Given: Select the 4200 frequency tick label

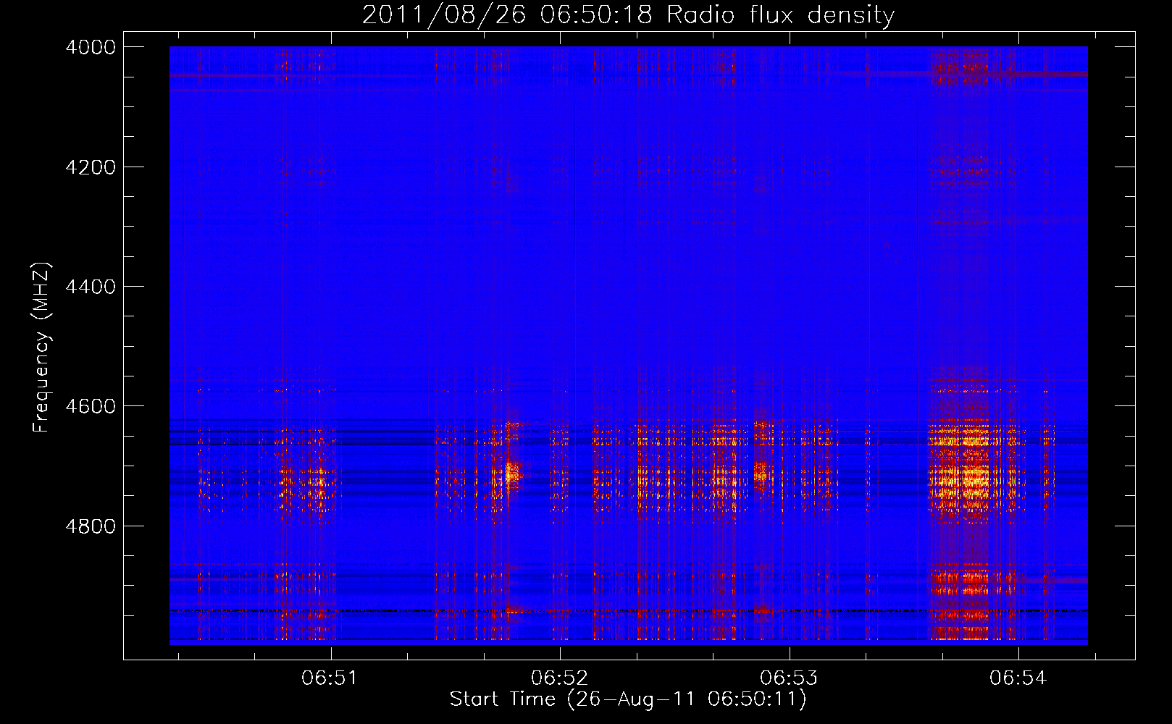Looking at the screenshot, I should [x=91, y=167].
